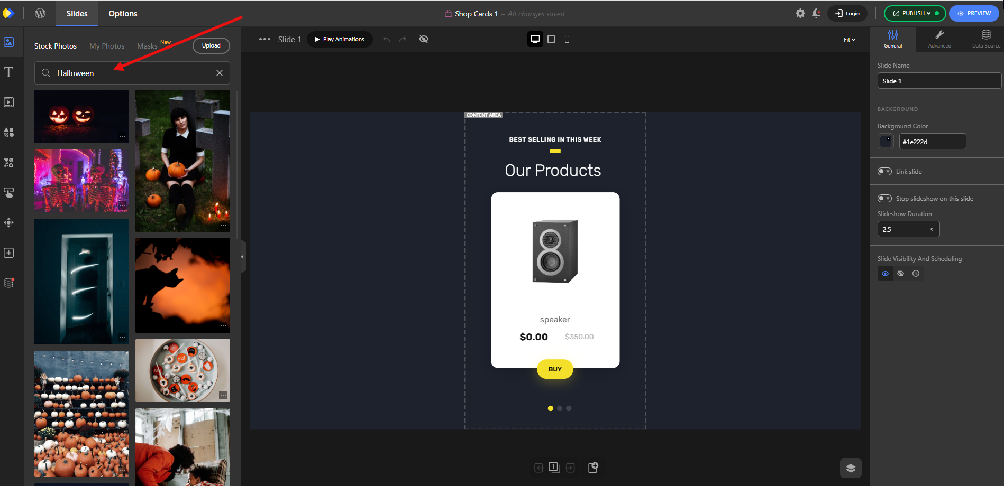This screenshot has height=486, width=1004.
Task: Open the slide options three-dots menu
Action: (264, 39)
